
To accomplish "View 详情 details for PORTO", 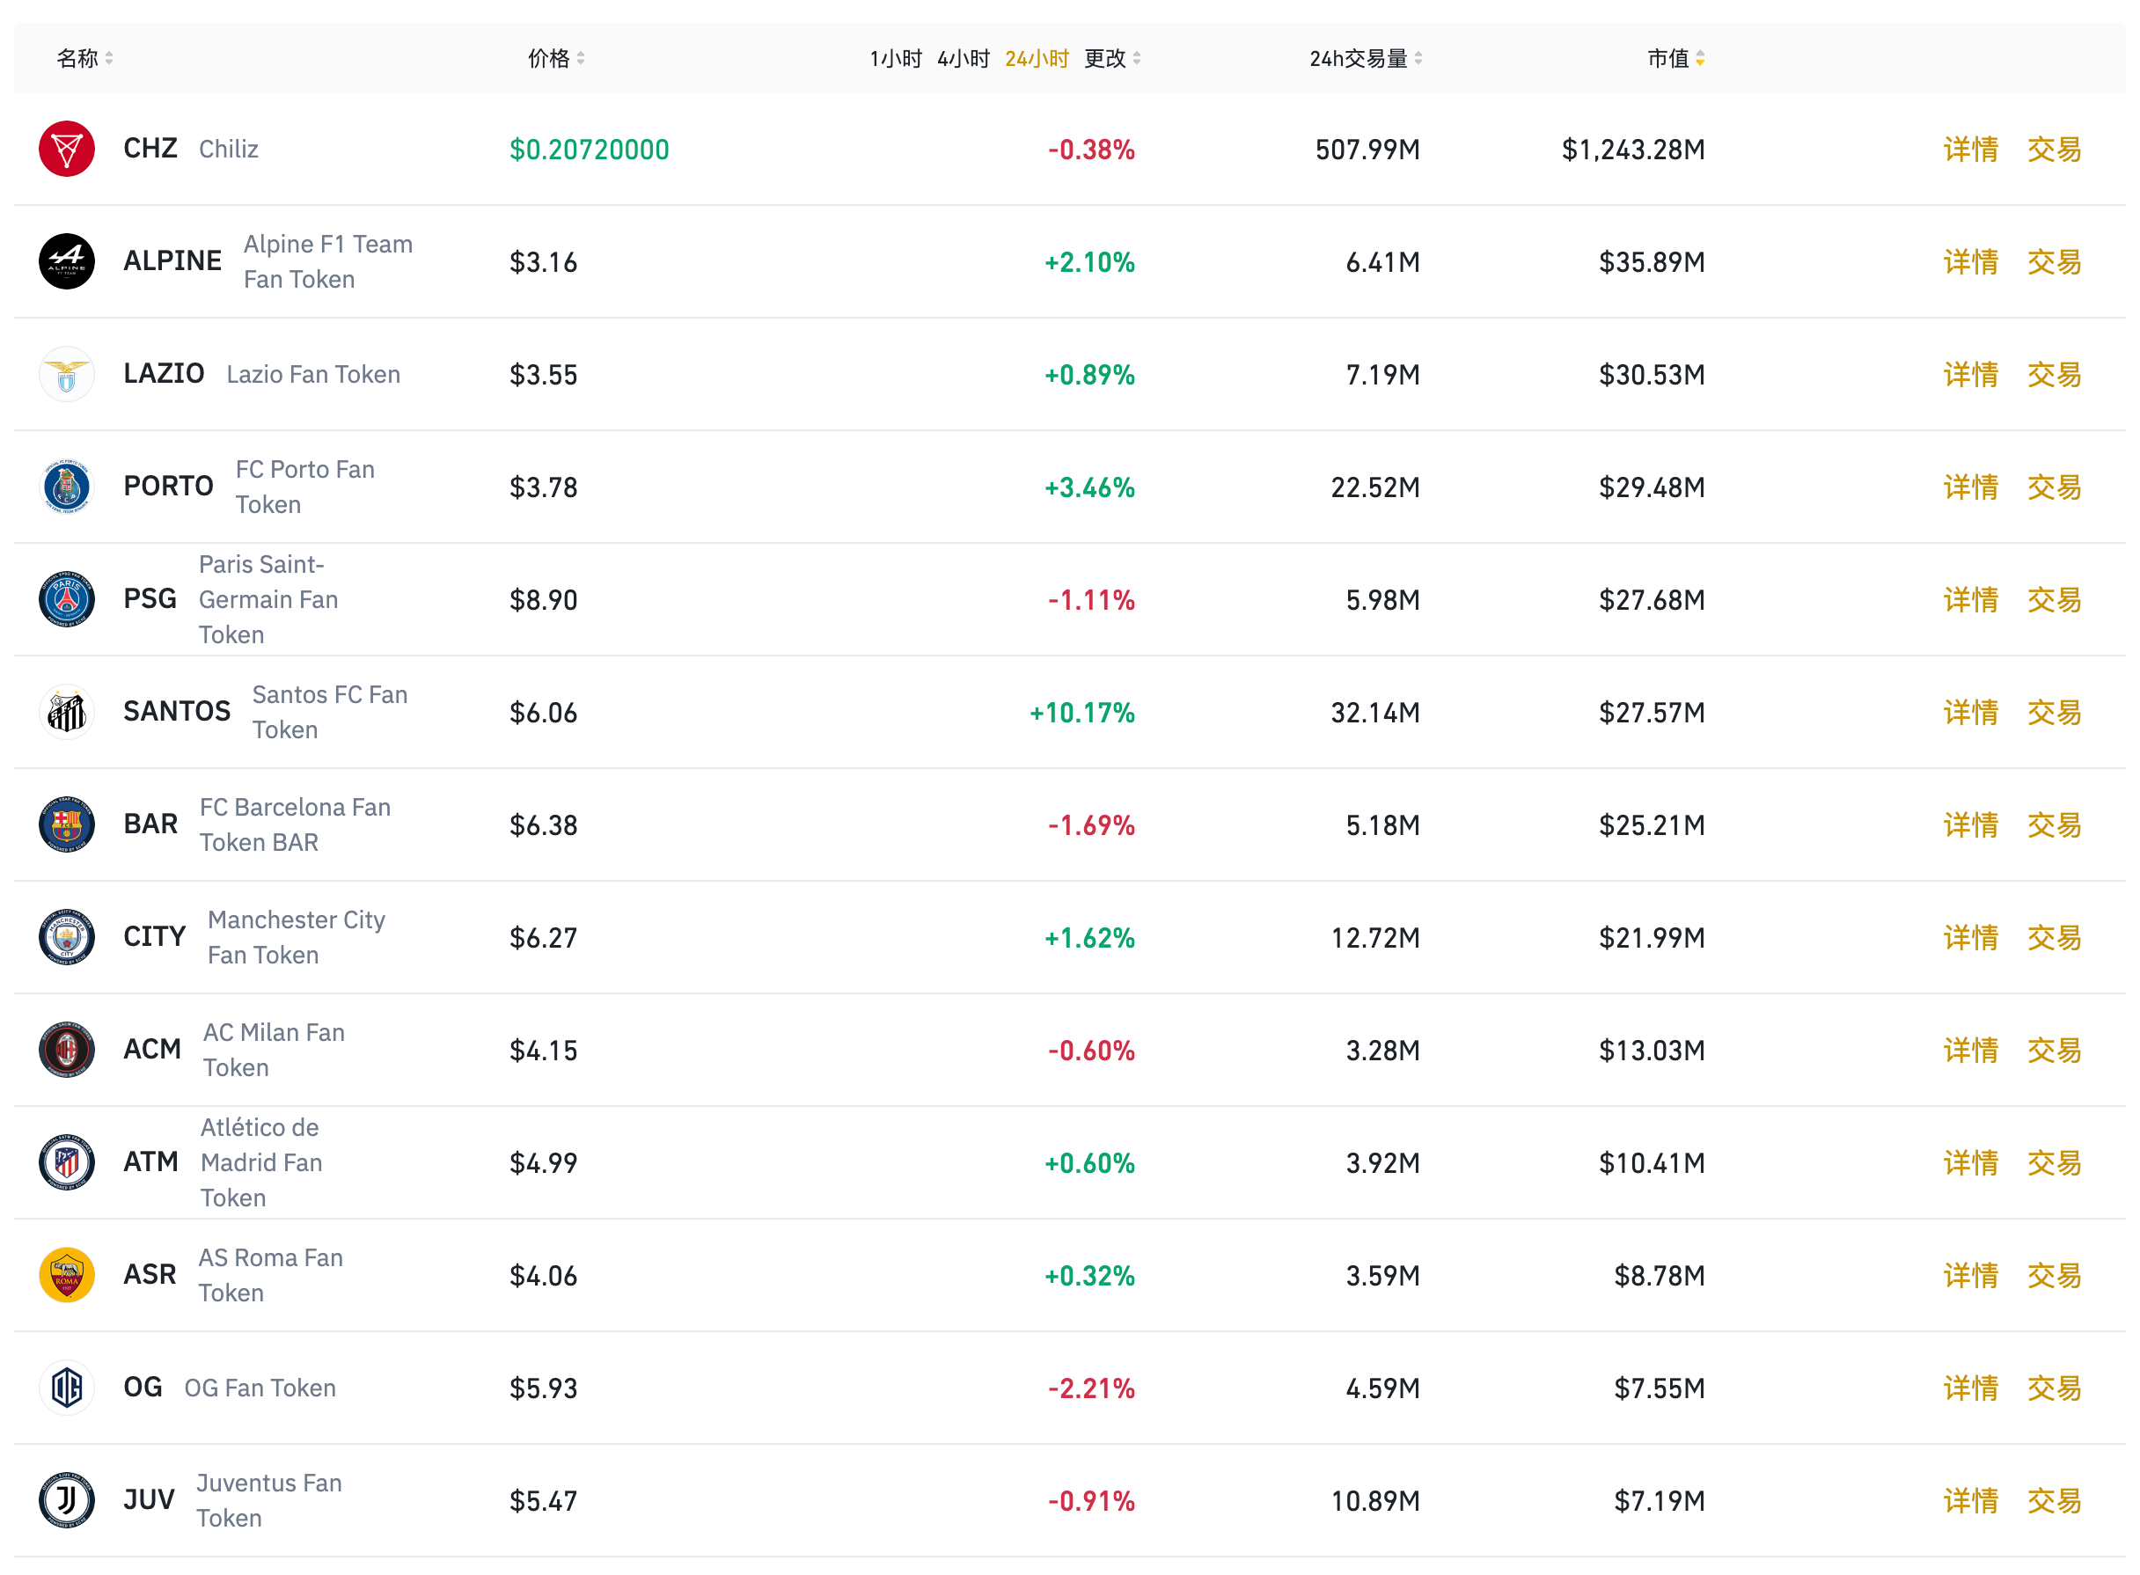I will [1970, 487].
